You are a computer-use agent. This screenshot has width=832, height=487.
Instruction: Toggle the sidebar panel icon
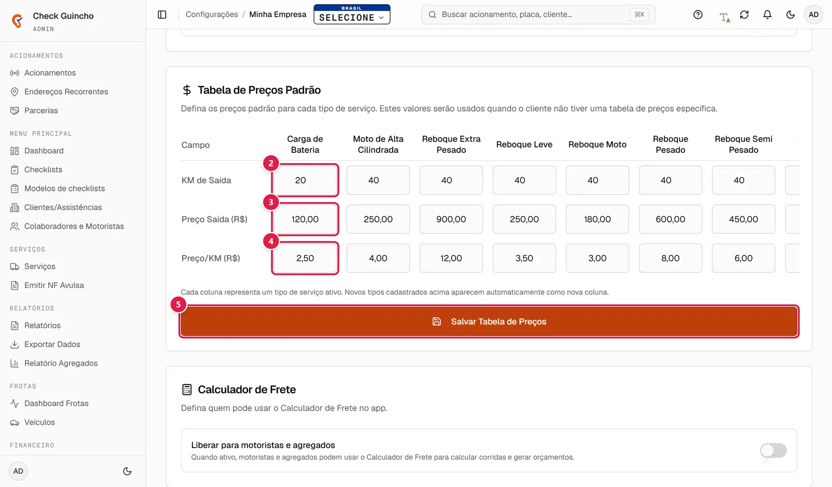162,15
